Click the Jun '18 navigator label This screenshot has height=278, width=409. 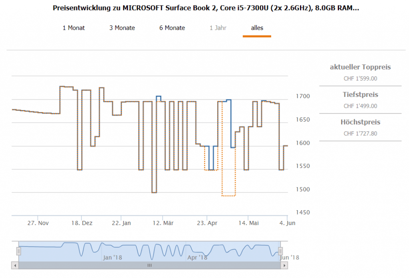click(x=289, y=258)
